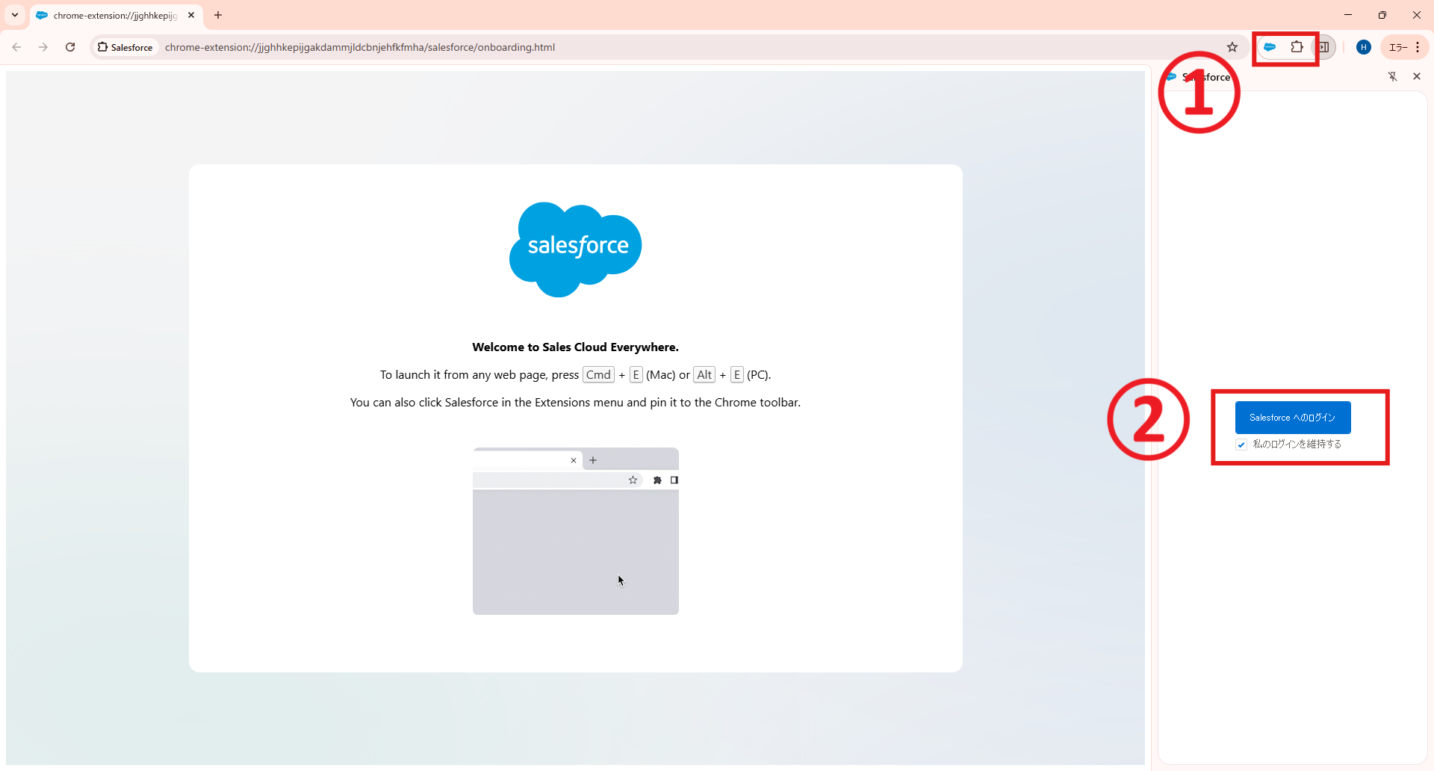Toggle 私のログインを維持する checkbox
This screenshot has width=1434, height=771.
pyautogui.click(x=1241, y=445)
